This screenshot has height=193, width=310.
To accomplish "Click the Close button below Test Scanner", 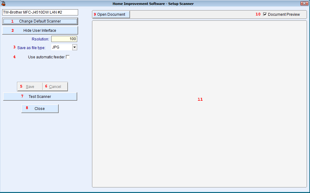I will point(40,109).
